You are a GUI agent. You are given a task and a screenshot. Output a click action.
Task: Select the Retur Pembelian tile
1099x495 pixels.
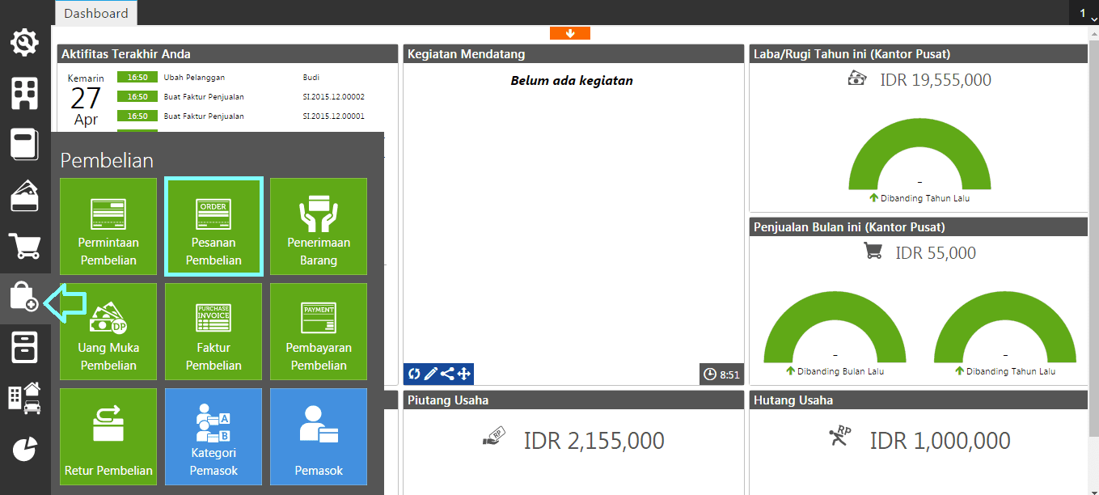(x=108, y=437)
